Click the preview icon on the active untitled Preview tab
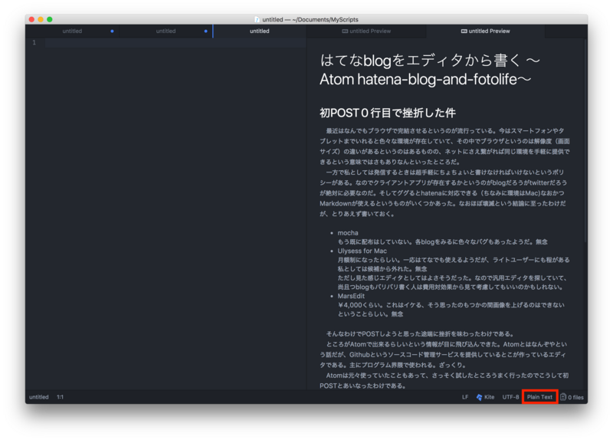The height and width of the screenshot is (440, 613). [464, 31]
